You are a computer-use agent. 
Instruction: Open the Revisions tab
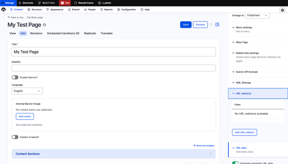(36, 33)
